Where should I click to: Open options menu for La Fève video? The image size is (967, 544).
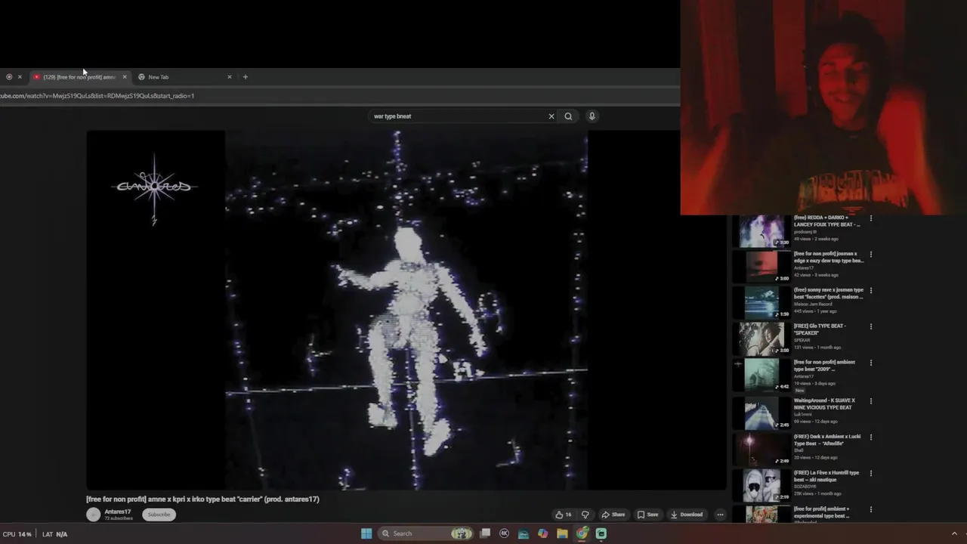pos(871,474)
